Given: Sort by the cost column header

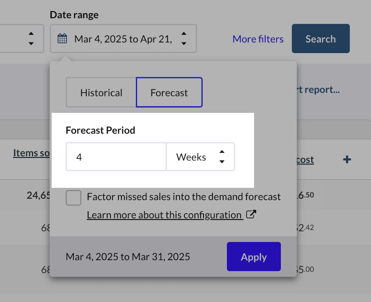Looking at the screenshot, I should (x=305, y=160).
